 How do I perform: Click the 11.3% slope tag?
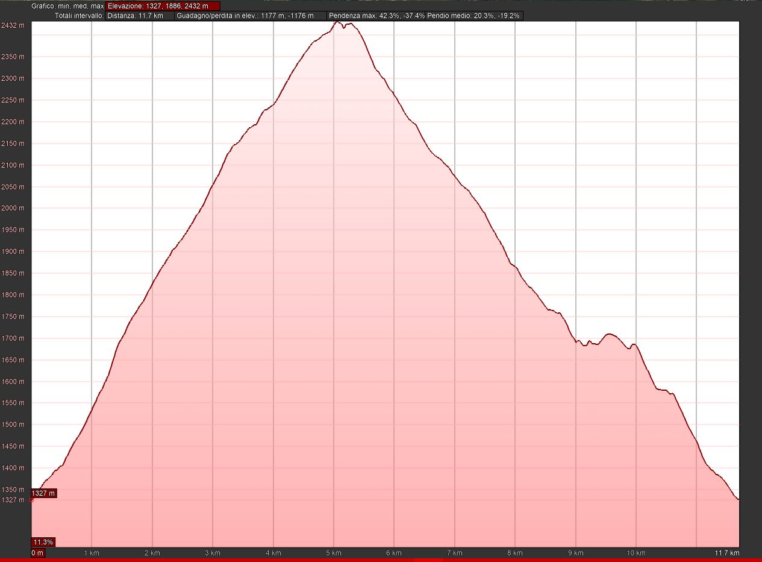coord(43,542)
